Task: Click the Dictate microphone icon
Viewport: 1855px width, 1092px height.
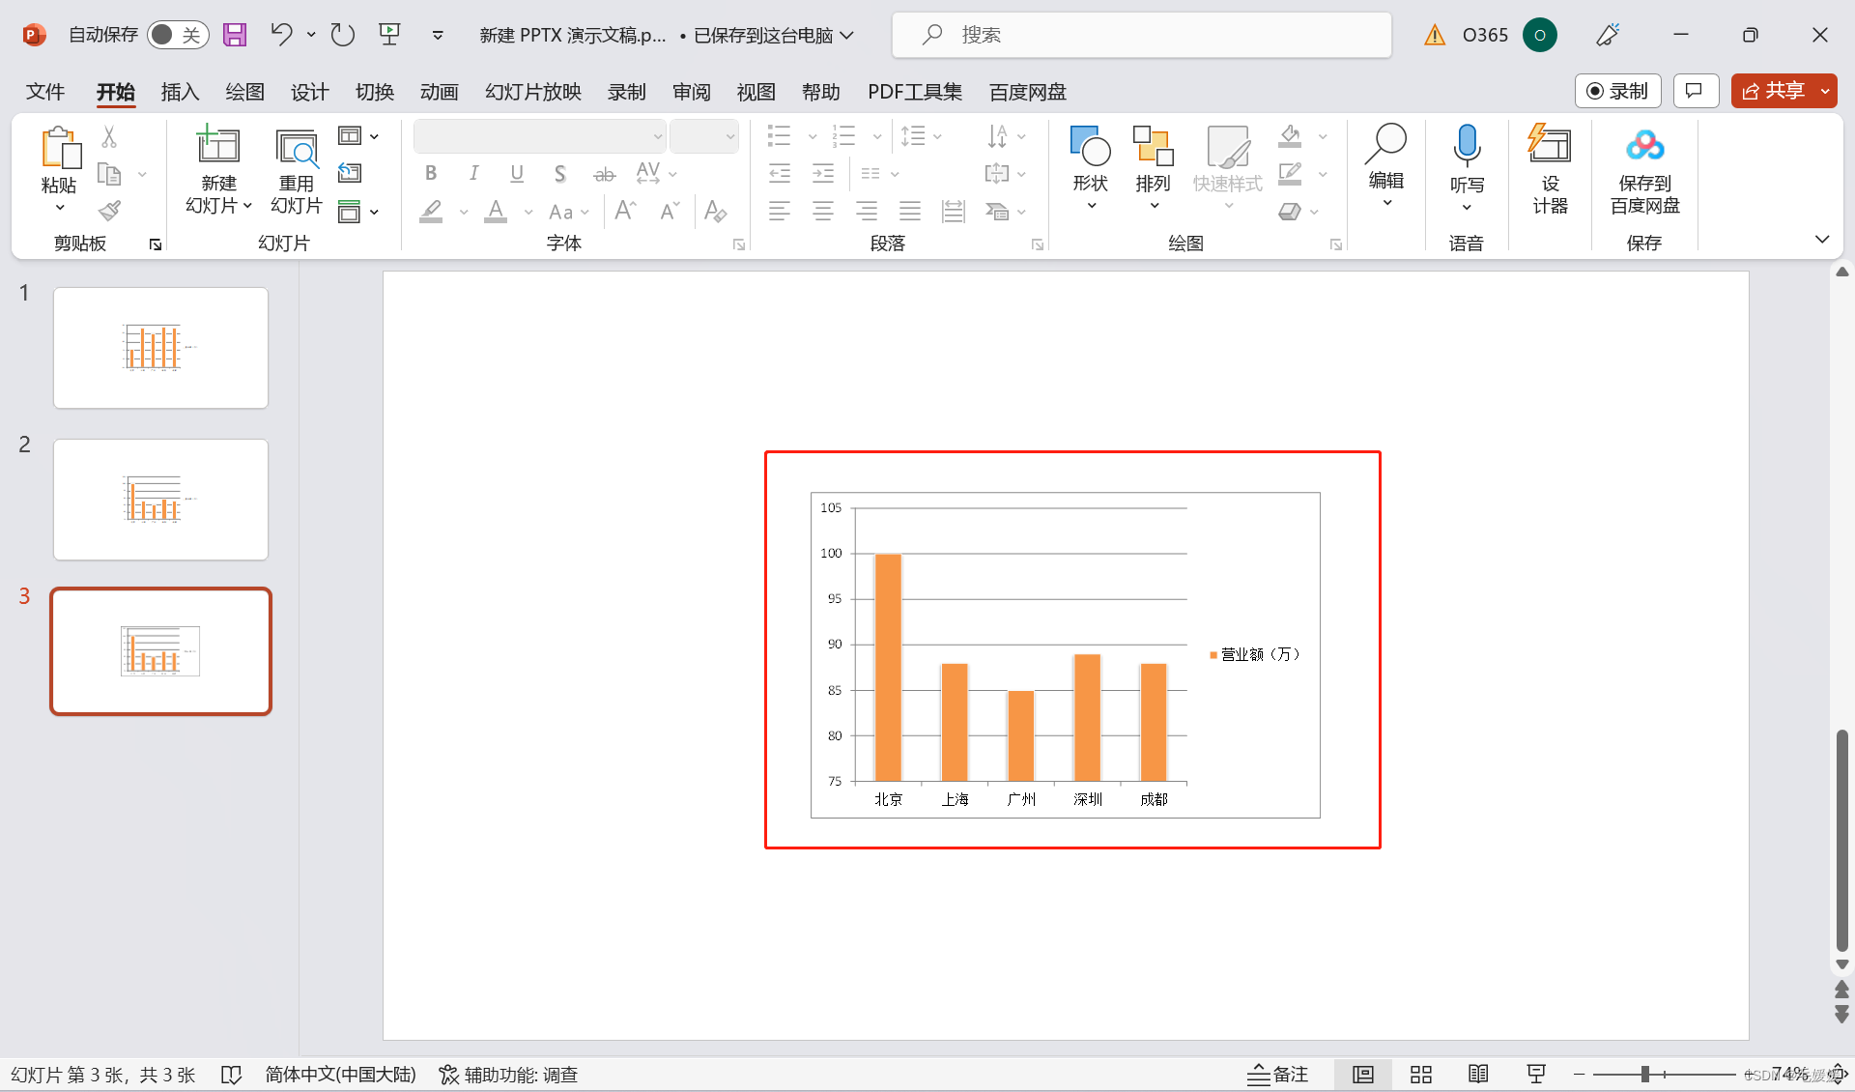Action: (1466, 146)
